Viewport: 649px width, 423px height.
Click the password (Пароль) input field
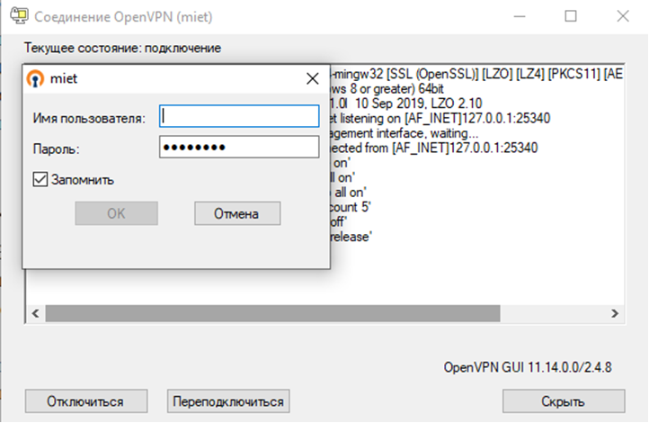(x=239, y=147)
